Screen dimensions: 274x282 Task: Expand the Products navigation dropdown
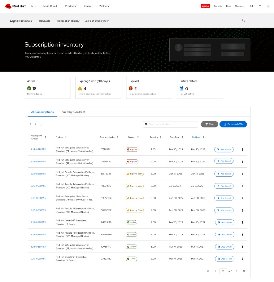72,6
